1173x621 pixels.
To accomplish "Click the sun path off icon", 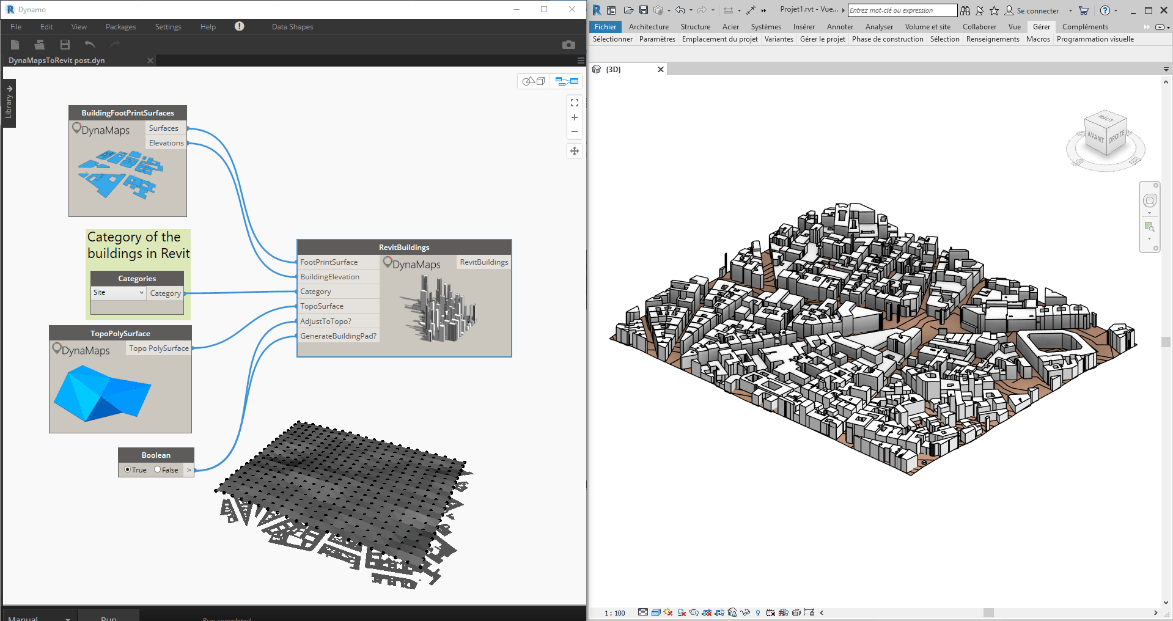I will [668, 612].
